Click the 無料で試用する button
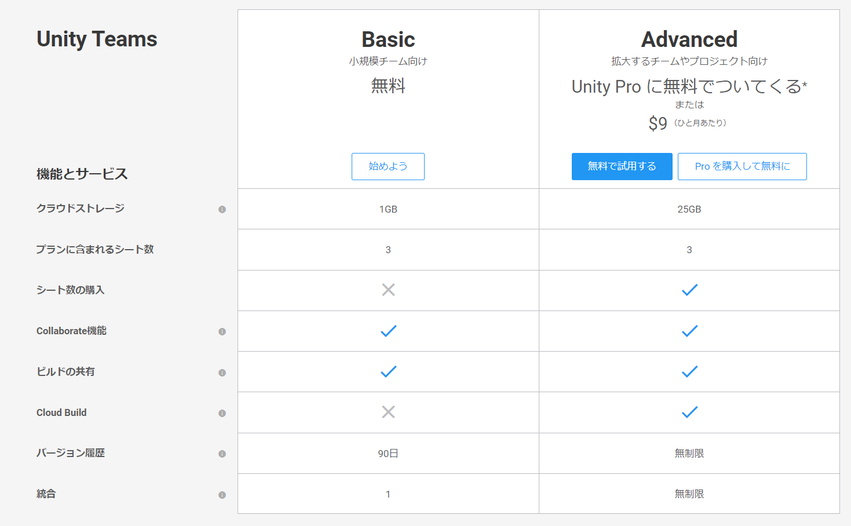This screenshot has height=526, width=851. 622,166
